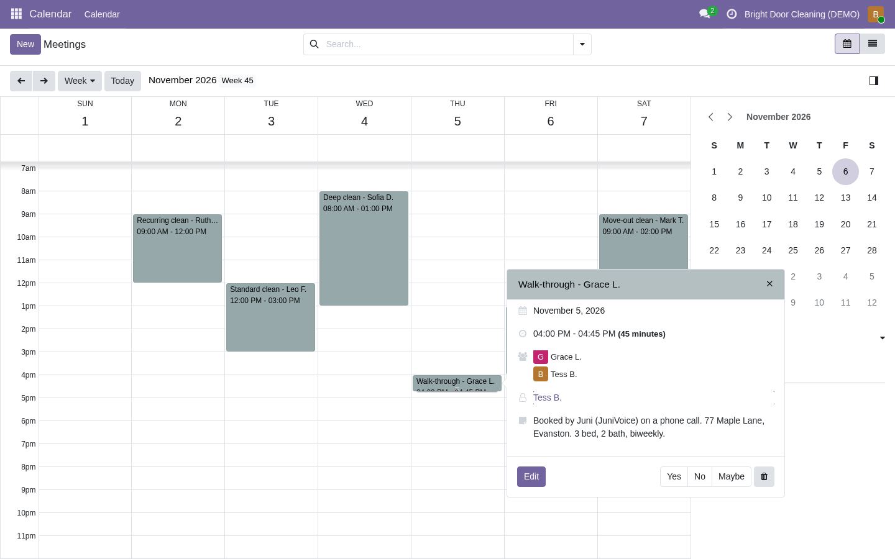Close the Walk-through popover
895x559 pixels.
[769, 284]
